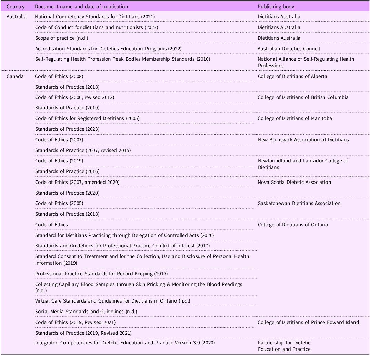Click 'Document name and date of publication' header

tap(81, 7)
